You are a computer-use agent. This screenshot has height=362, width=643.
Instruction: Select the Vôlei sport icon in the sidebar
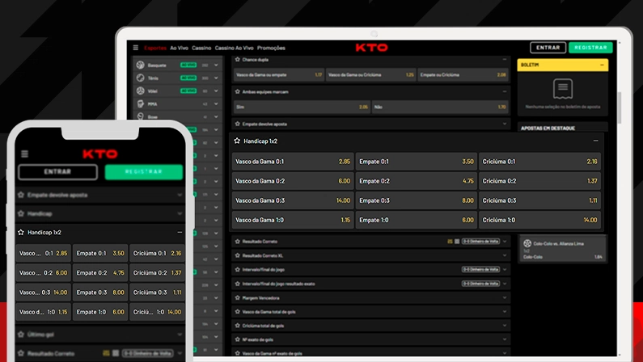(x=140, y=91)
